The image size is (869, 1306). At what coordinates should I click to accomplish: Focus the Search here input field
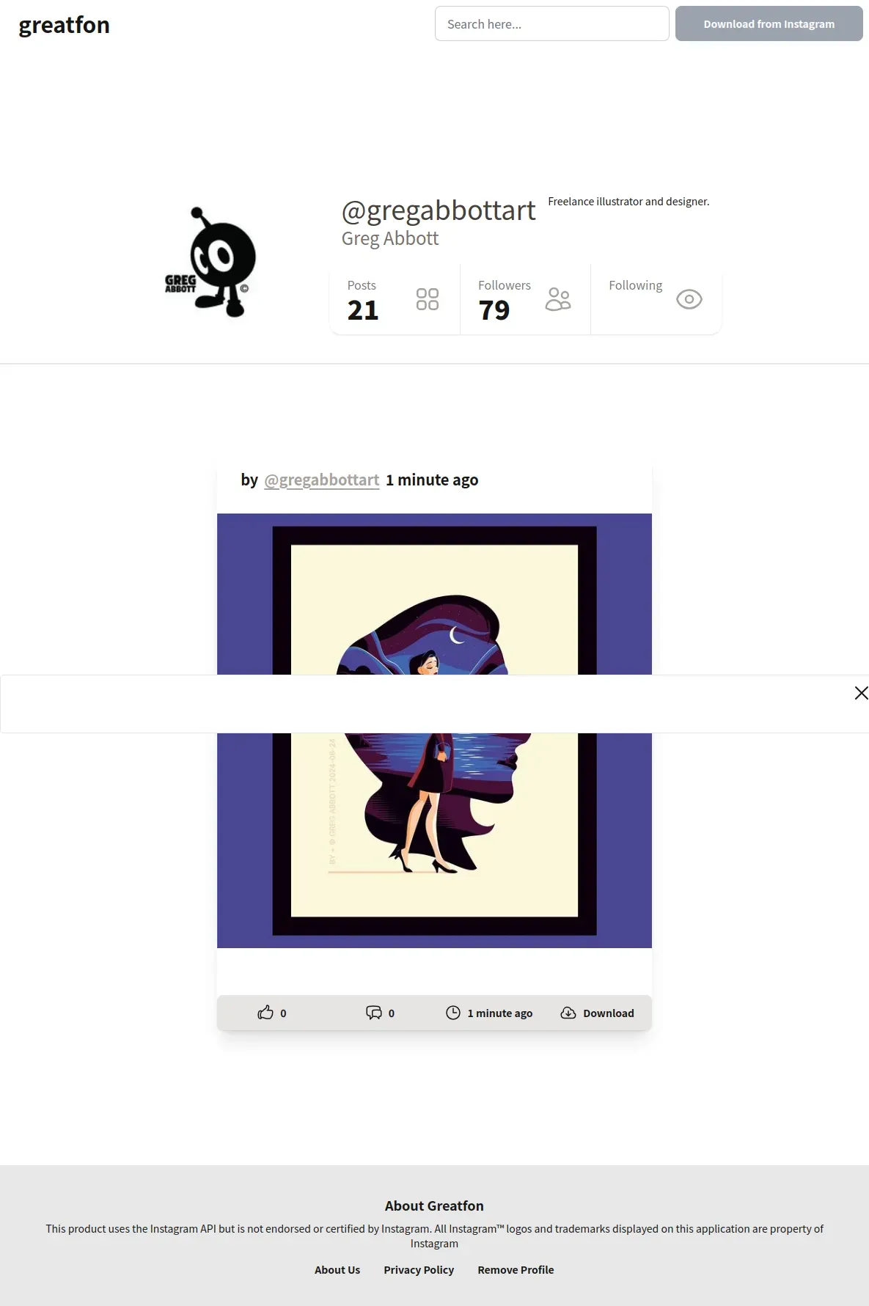[551, 23]
